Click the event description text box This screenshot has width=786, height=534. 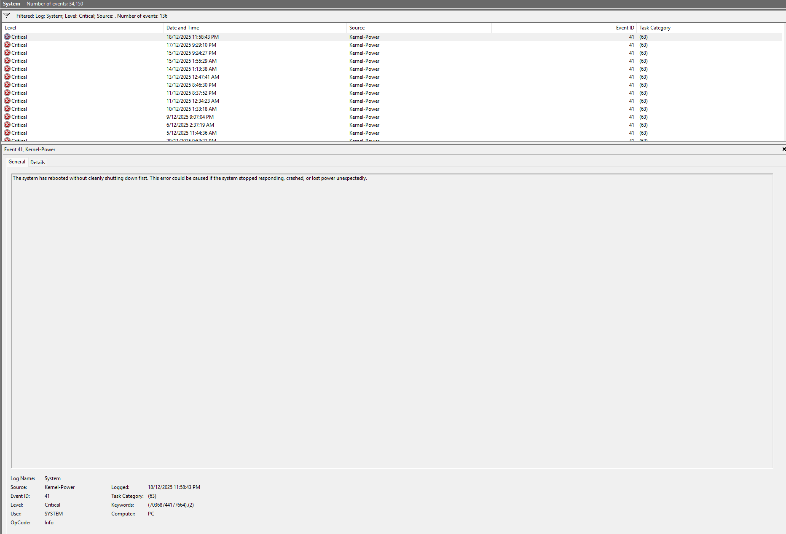tap(392, 321)
